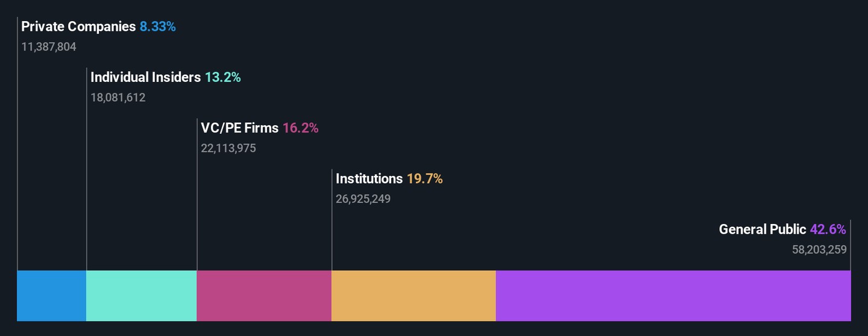Select the 18,081,612 share count

pyautogui.click(x=118, y=98)
